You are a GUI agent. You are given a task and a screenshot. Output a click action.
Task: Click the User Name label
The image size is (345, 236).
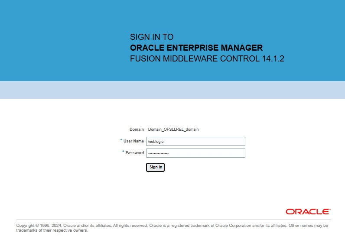pyautogui.click(x=133, y=141)
